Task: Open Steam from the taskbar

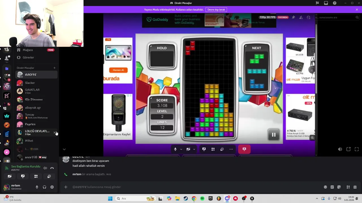Action: (186, 198)
